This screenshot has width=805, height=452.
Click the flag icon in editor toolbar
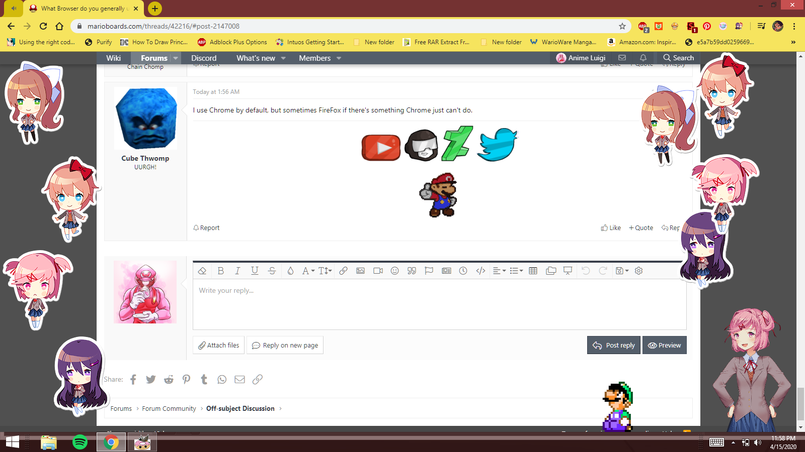coord(429,271)
